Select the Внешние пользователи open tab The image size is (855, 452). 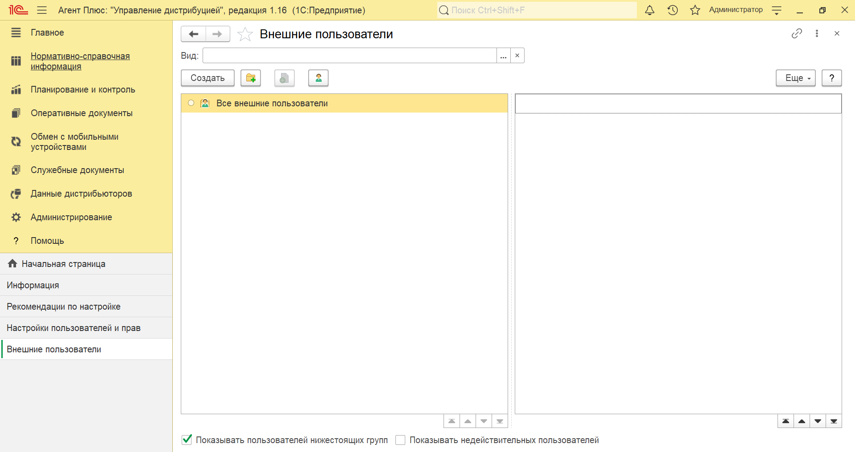tap(86, 349)
